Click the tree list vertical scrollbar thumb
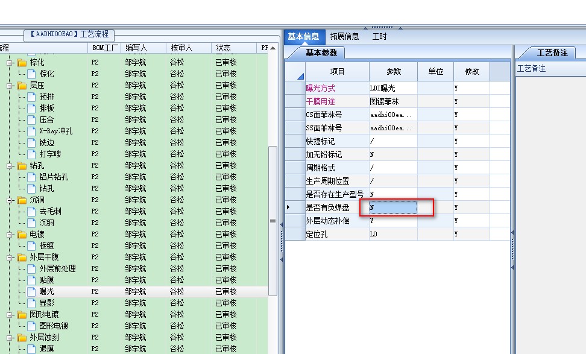 (x=273, y=221)
